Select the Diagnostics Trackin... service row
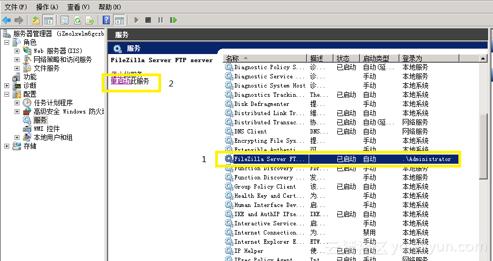 [x=342, y=95]
